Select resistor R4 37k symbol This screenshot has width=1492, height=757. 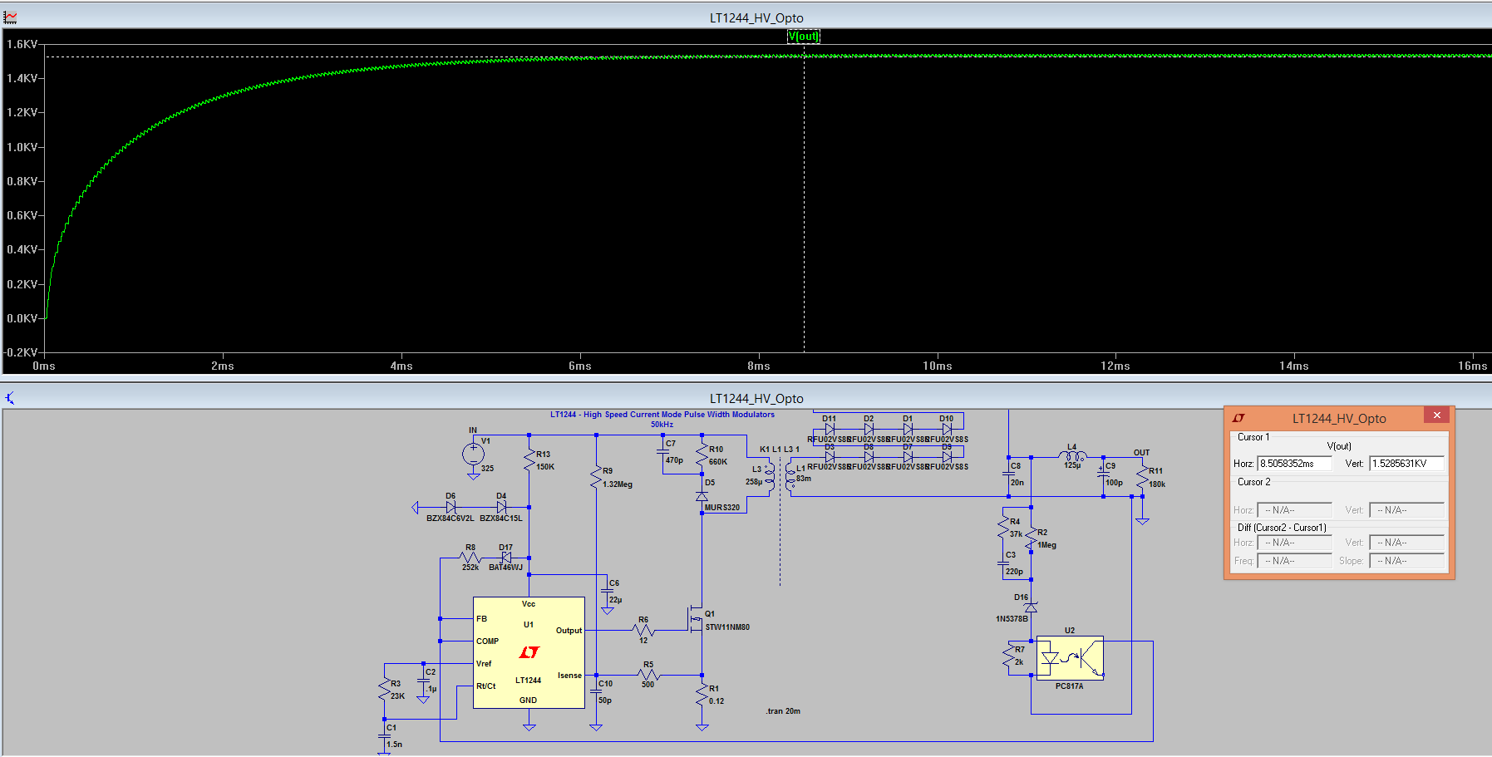[1004, 528]
